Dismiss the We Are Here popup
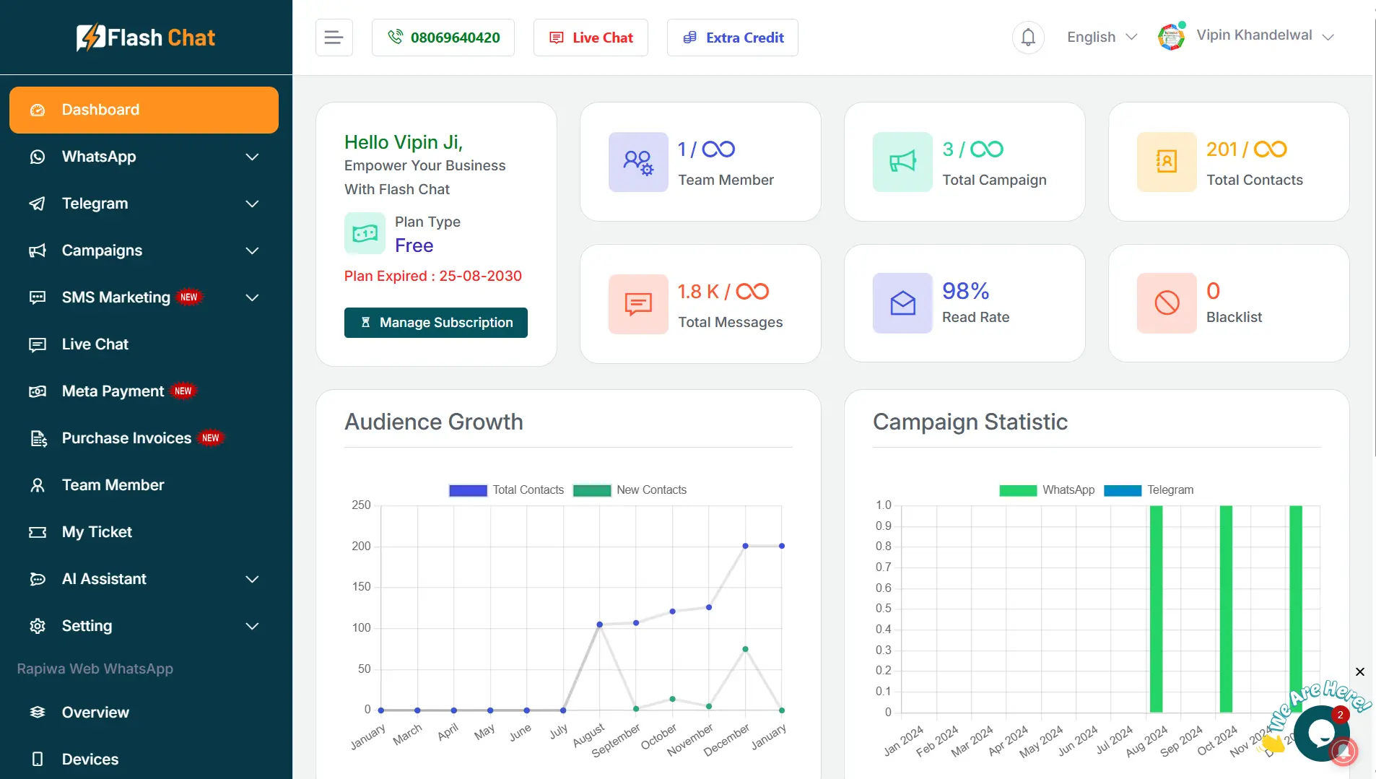Viewport: 1376px width, 779px height. coord(1359,671)
